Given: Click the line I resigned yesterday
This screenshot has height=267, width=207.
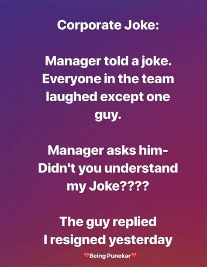Looking at the screenshot, I should coord(108,240).
